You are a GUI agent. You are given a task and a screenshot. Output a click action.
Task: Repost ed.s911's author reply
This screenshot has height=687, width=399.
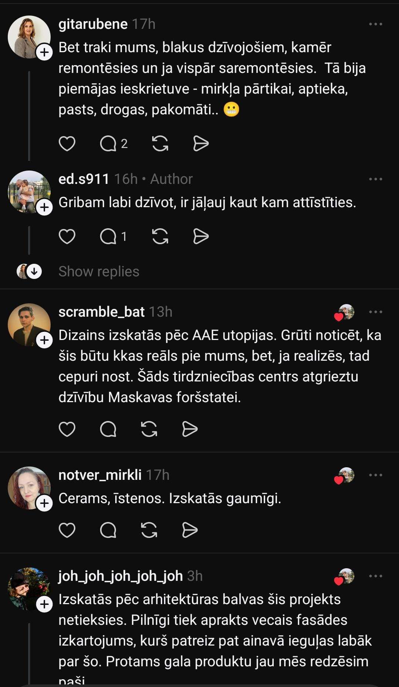[x=160, y=236]
